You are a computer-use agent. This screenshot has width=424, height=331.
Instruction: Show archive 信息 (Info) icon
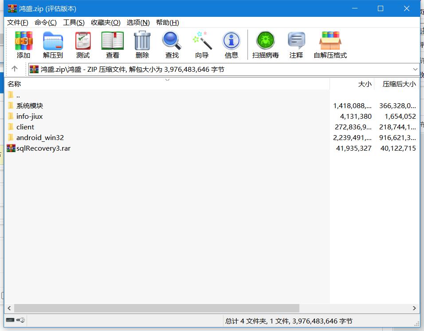(231, 41)
